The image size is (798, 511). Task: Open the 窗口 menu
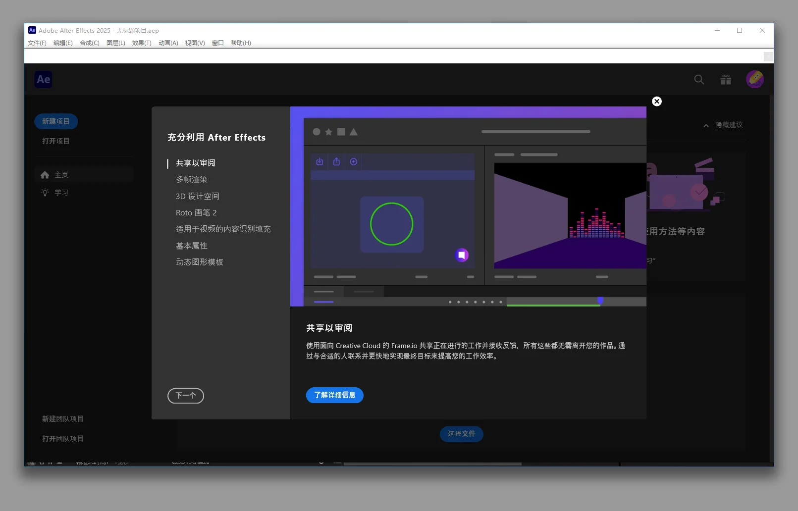(218, 43)
